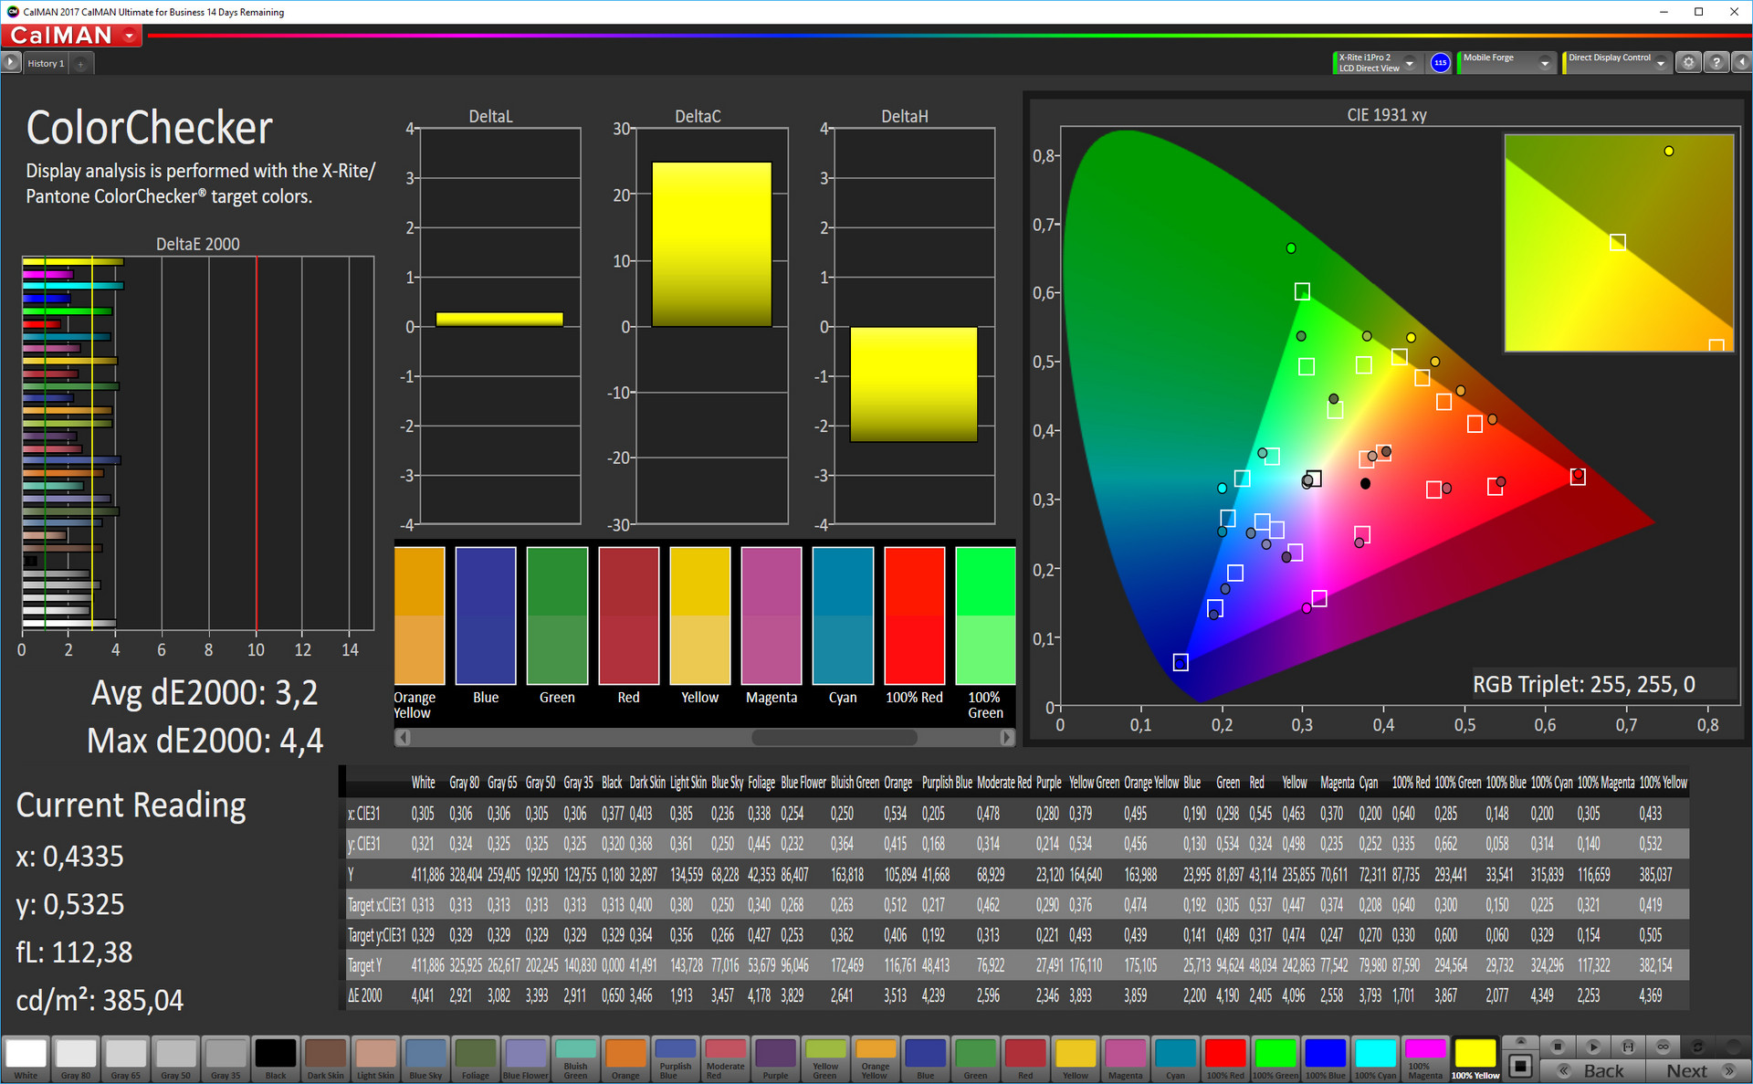Click the '385,037' Y value in the table
The height and width of the screenshot is (1084, 1753).
(x=1655, y=874)
